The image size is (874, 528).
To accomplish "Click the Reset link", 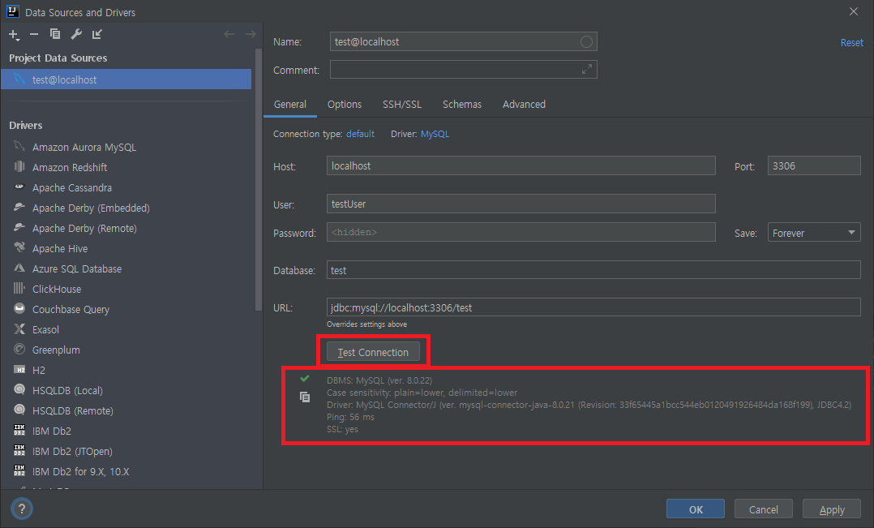I will tap(851, 43).
